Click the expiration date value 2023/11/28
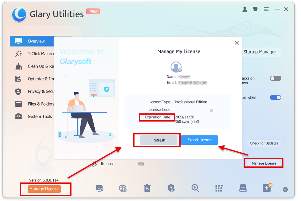This screenshot has width=301, height=201. pos(184,117)
